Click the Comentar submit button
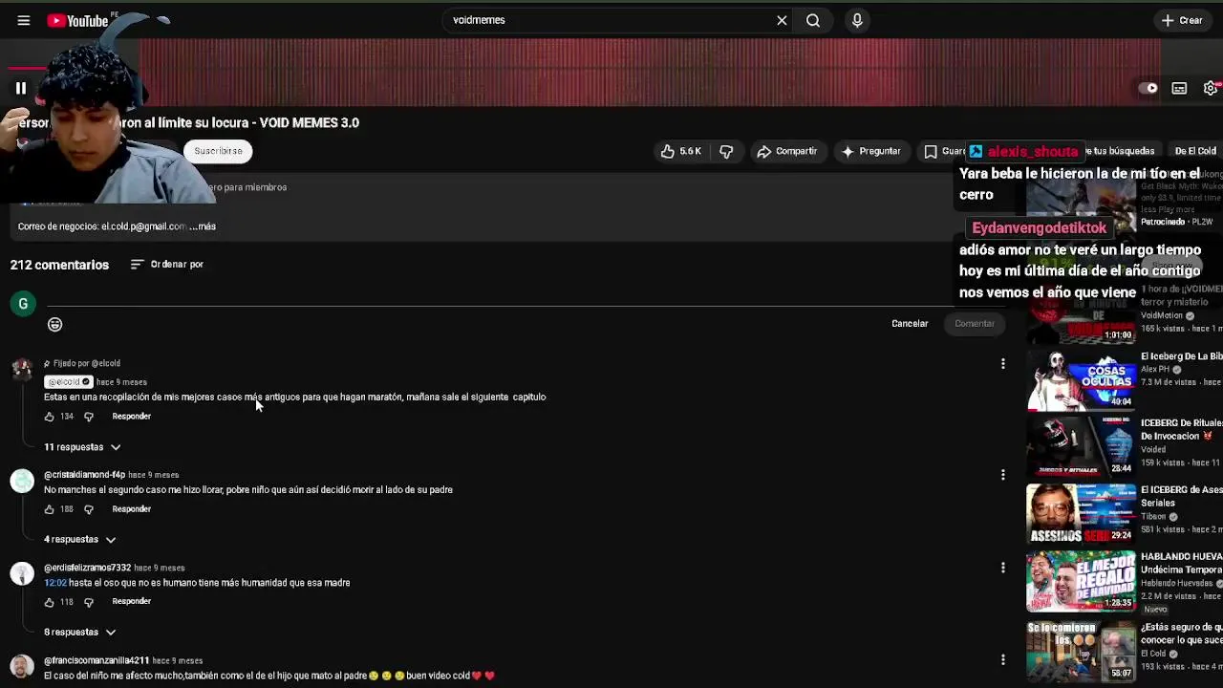 pyautogui.click(x=975, y=324)
